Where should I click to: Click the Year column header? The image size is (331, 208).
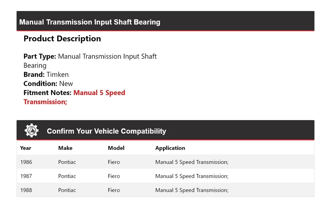[26, 148]
